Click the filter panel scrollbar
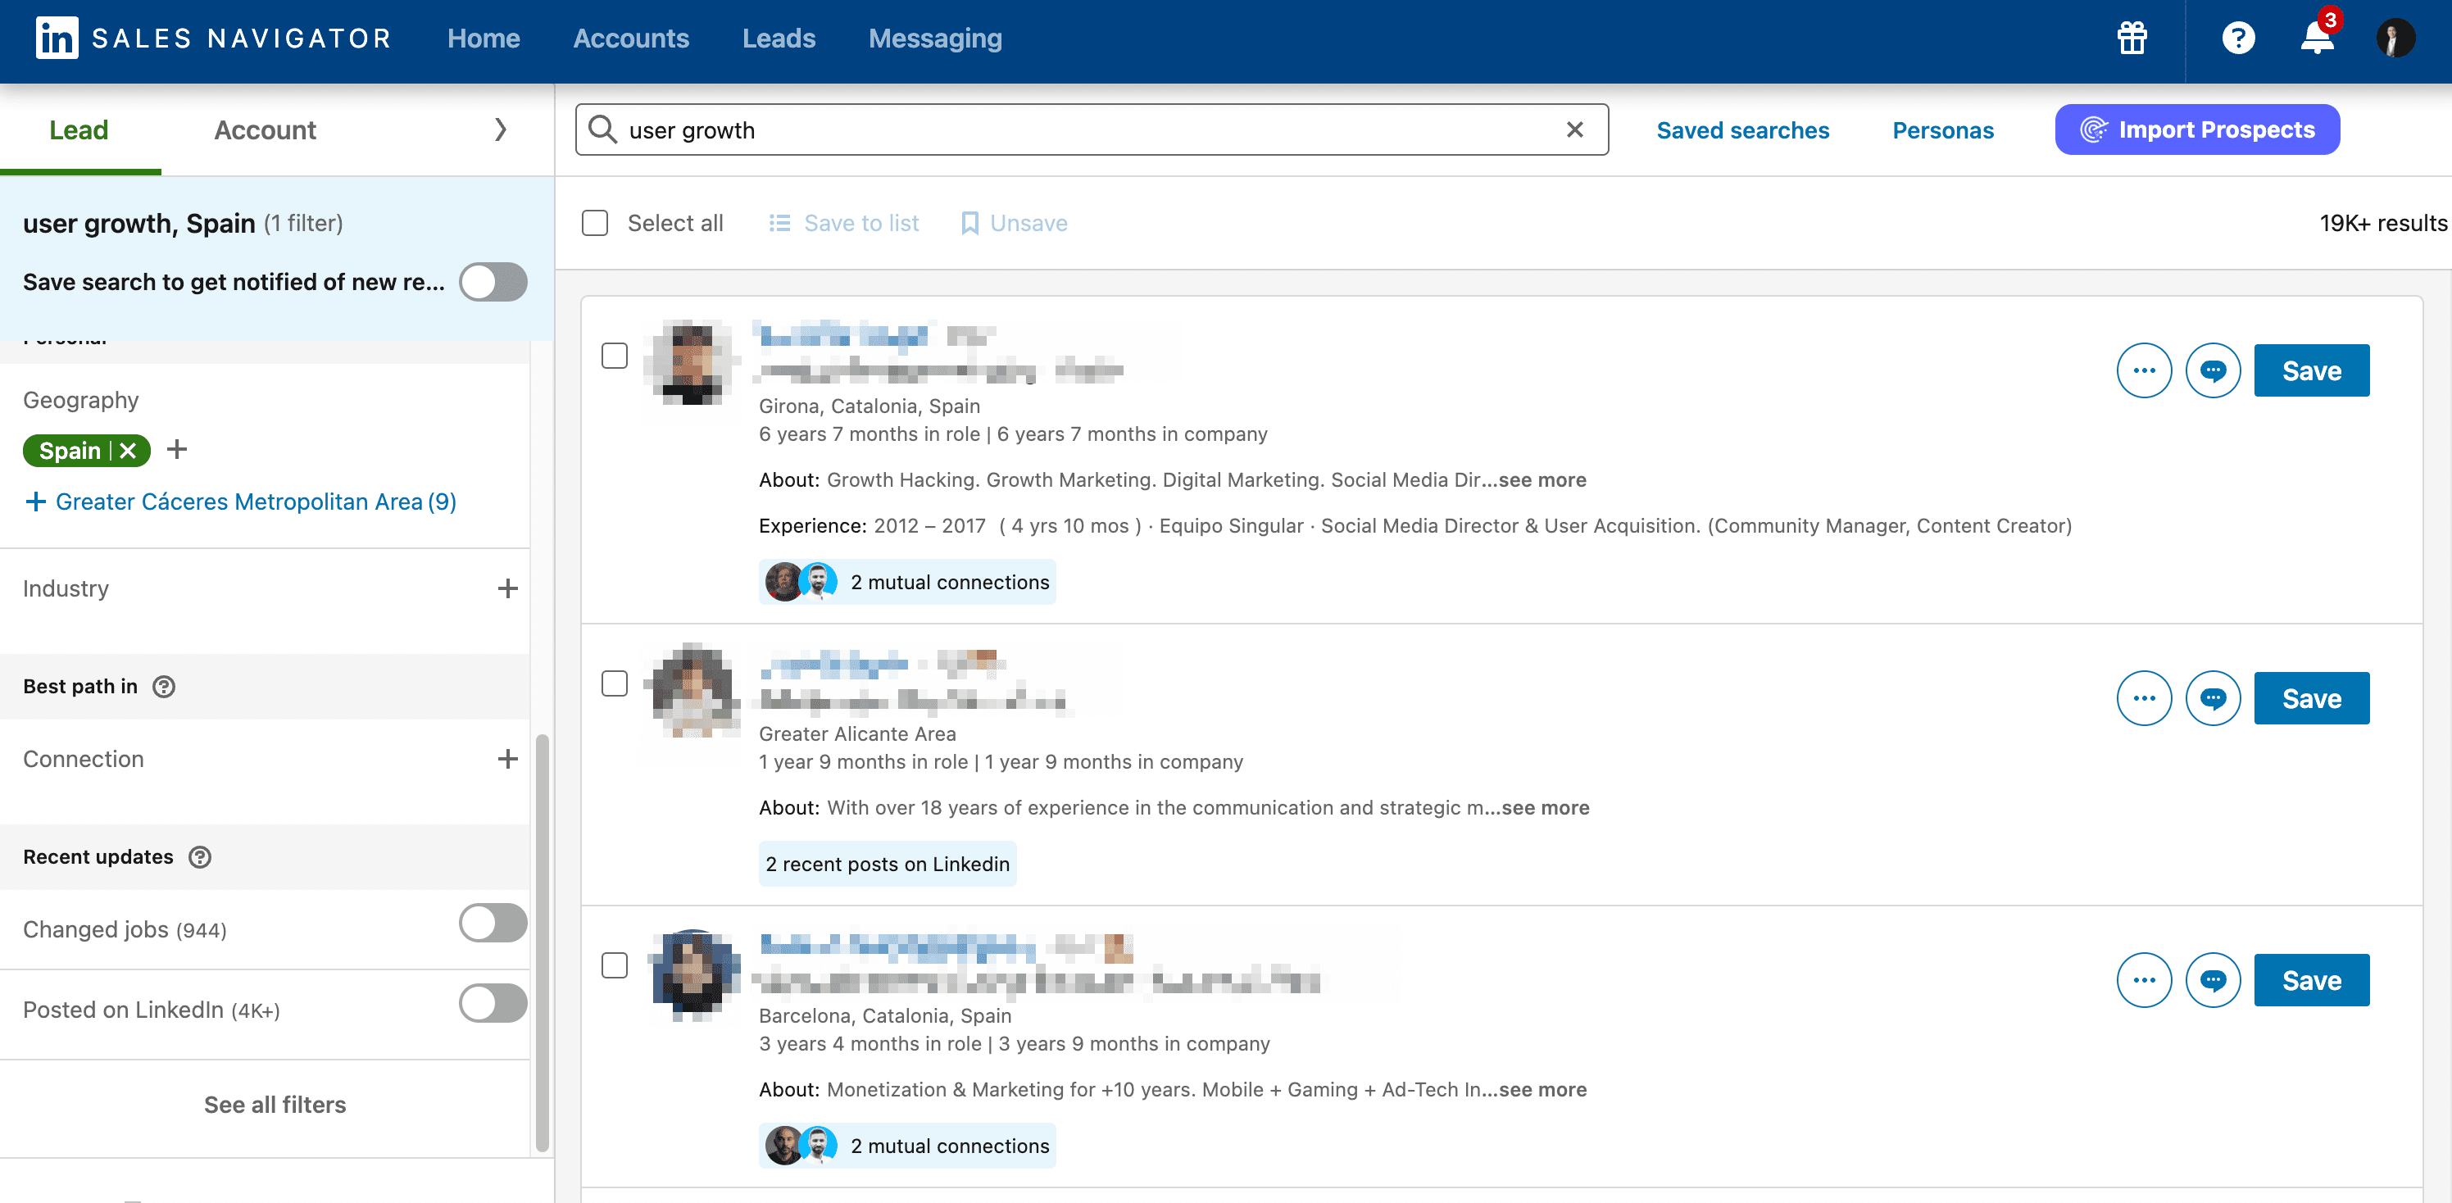Screen dimensions: 2452x1203 [x=542, y=942]
